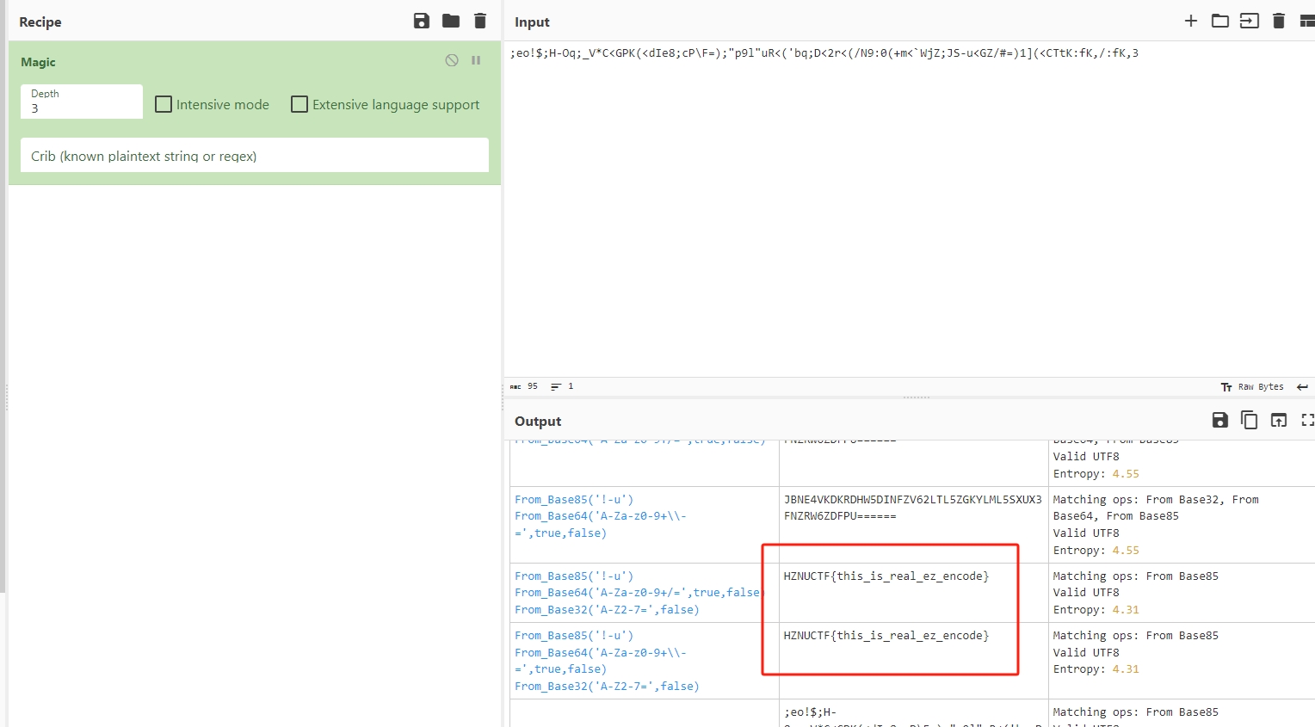
Task: Open the From_Base85 Base64 Base32 recipe link
Action: tap(573, 576)
